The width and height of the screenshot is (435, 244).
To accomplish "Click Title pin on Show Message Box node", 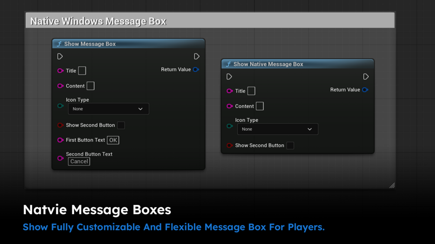I will pyautogui.click(x=60, y=71).
